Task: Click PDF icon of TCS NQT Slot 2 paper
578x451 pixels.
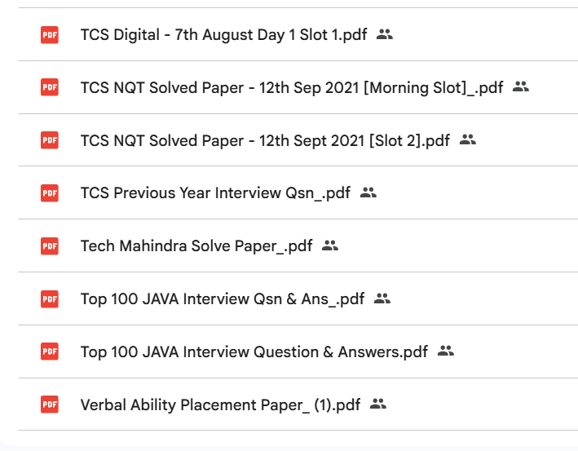Action: (50, 140)
